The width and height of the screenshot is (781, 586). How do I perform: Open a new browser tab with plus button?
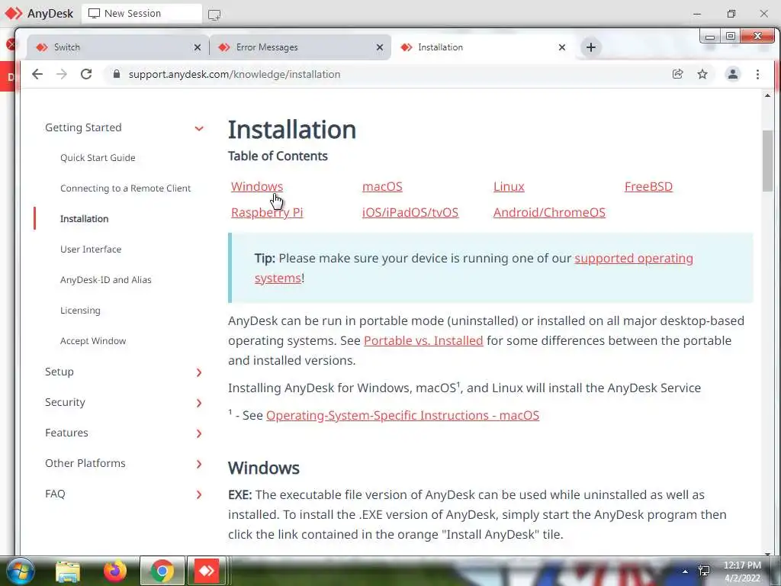click(591, 47)
